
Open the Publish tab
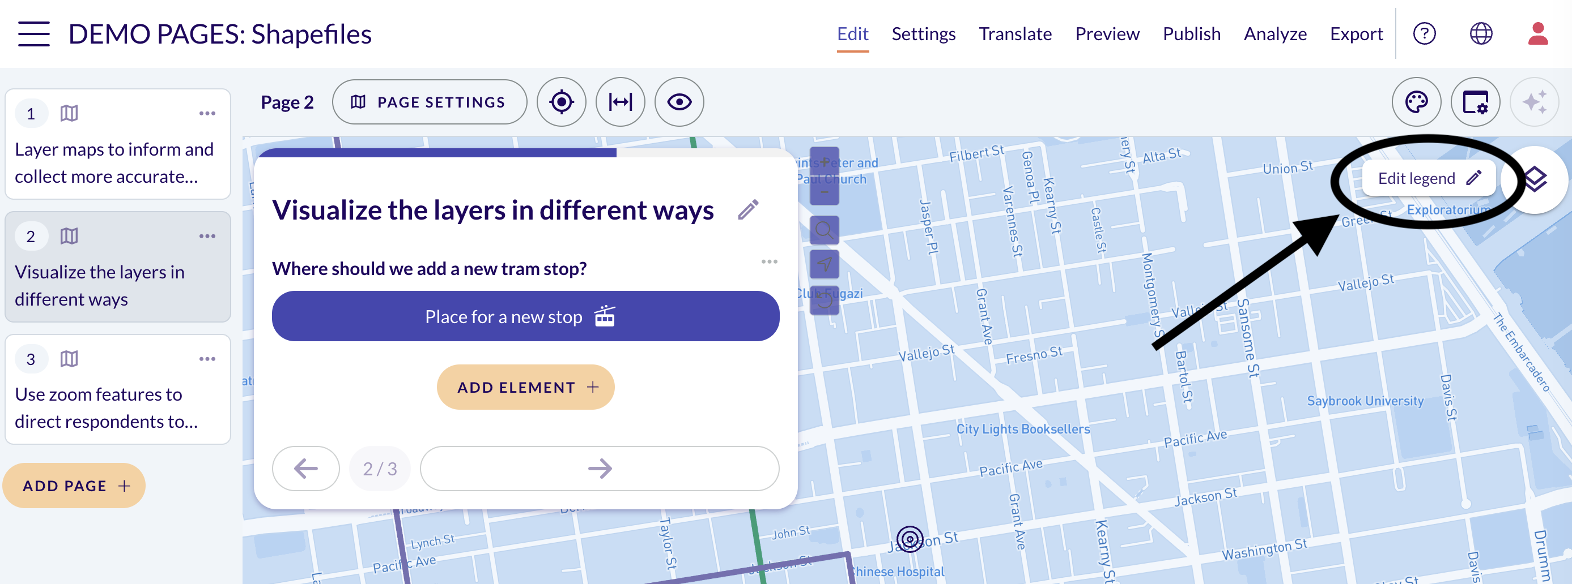pyautogui.click(x=1191, y=33)
